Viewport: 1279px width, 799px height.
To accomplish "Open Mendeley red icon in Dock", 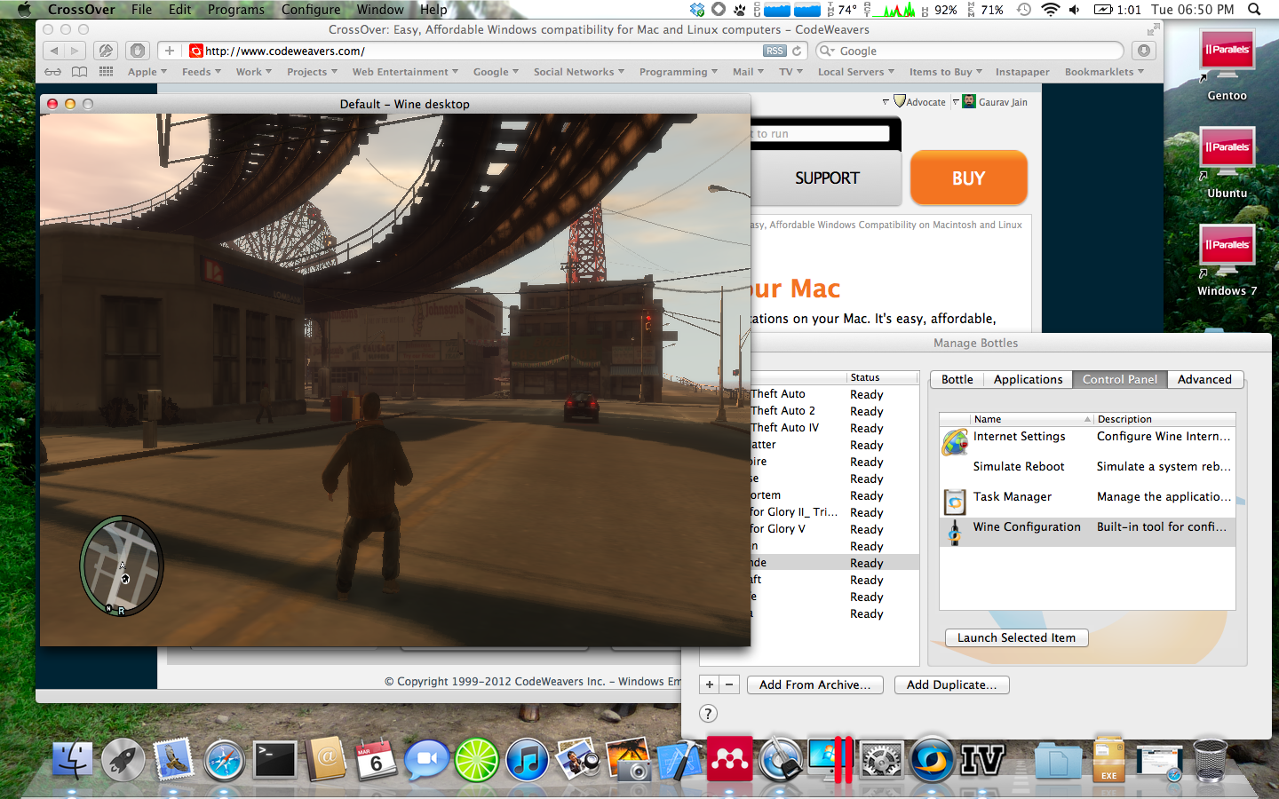I will tap(730, 759).
